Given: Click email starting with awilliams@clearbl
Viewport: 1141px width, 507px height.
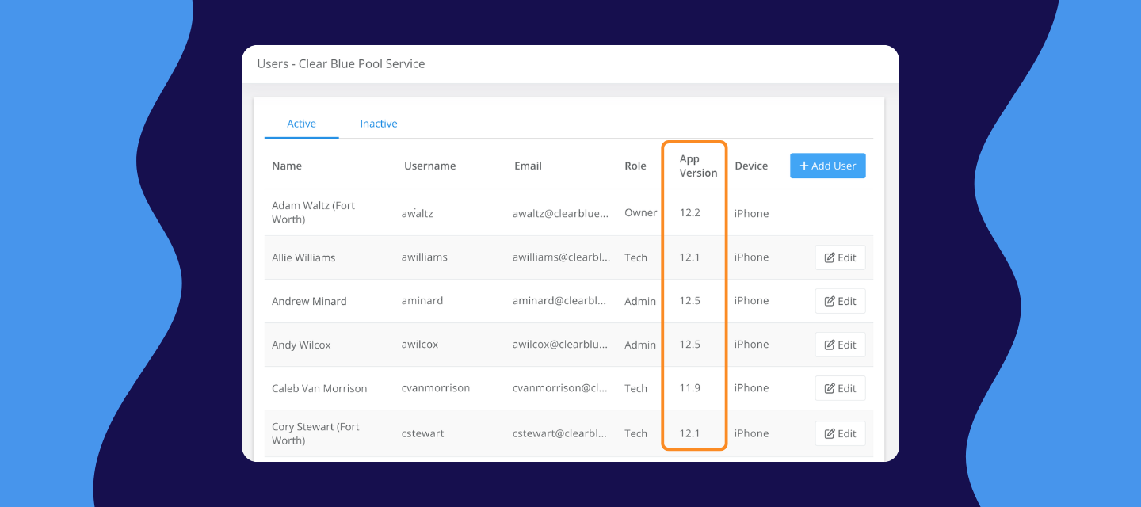Looking at the screenshot, I should click(561, 257).
